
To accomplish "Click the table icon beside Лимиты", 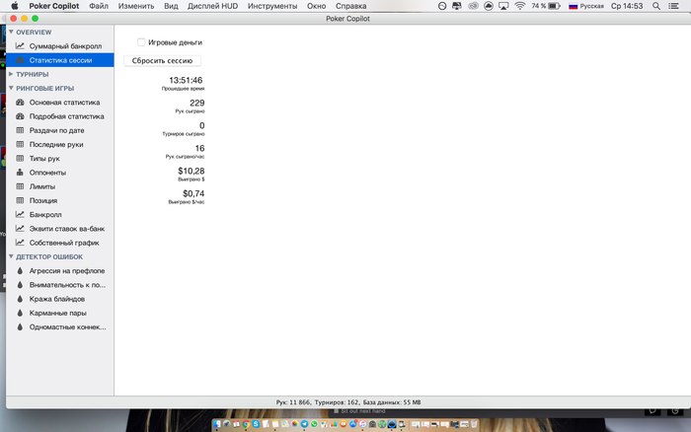I will 20,186.
